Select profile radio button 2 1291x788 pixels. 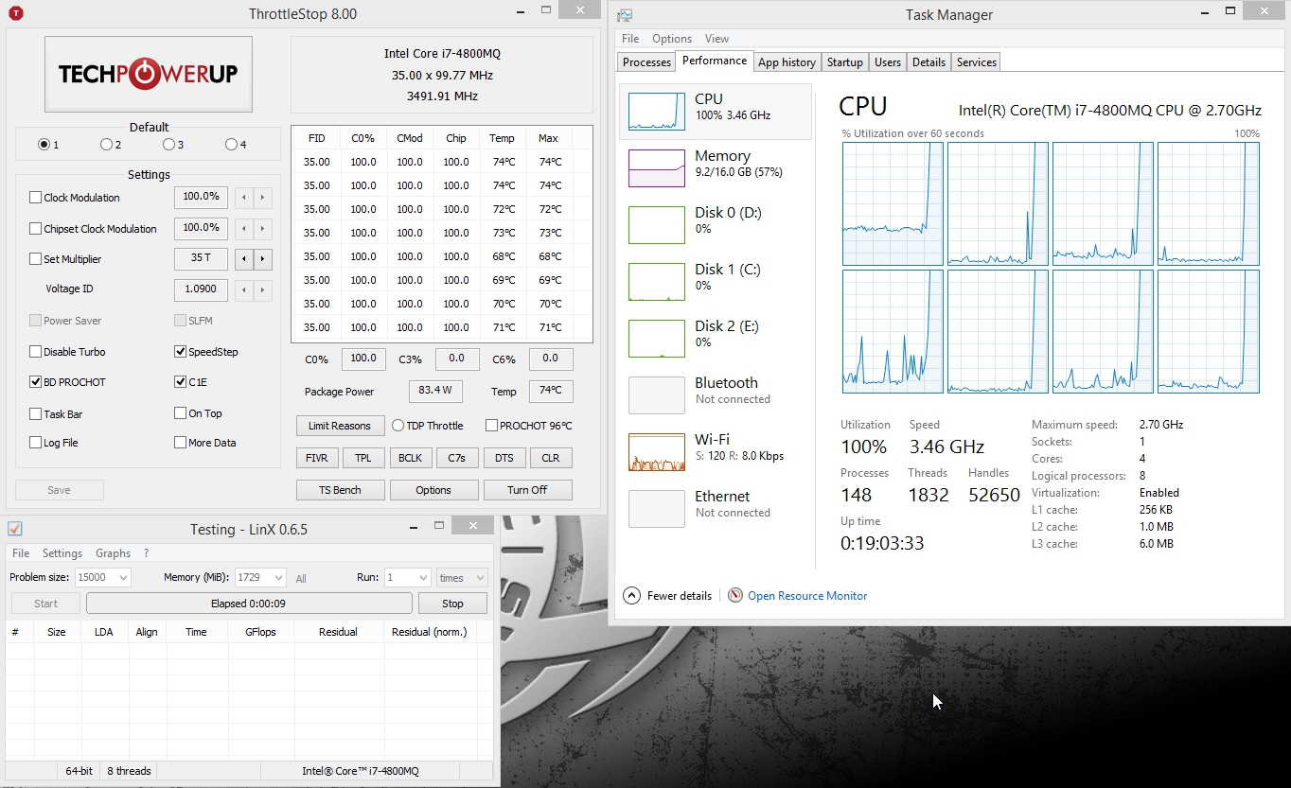click(106, 145)
